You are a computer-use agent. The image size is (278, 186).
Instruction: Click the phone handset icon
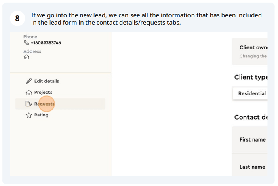tap(26, 43)
